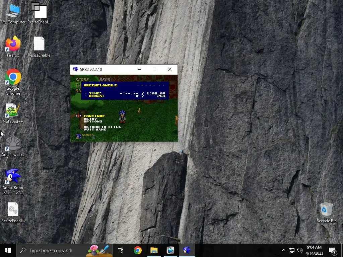Open the volume tray icon
Image resolution: width=343 pixels, height=257 pixels.
[300, 250]
